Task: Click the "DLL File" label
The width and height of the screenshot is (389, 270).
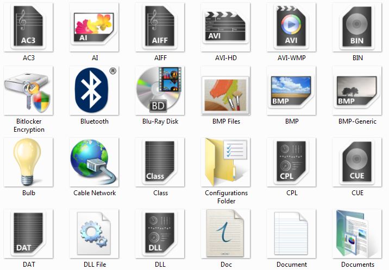Action: (x=95, y=265)
